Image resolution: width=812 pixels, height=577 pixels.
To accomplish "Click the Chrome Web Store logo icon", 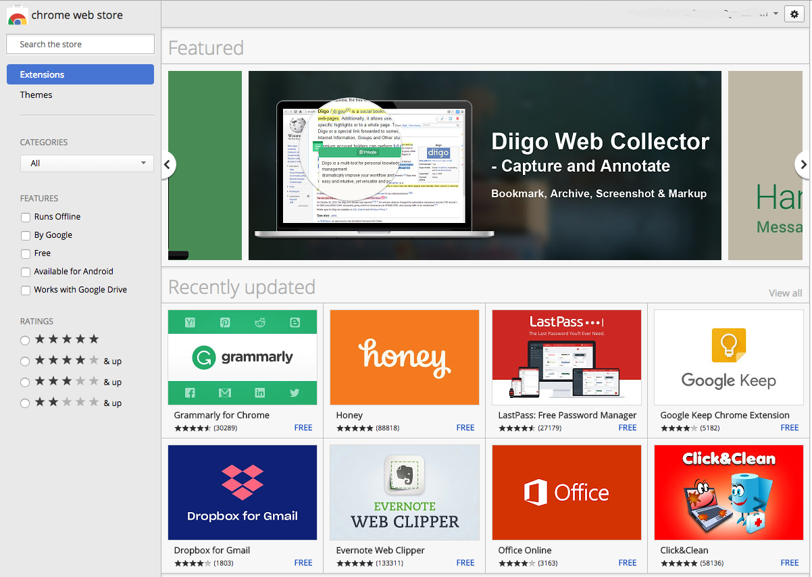I will 17,15.
